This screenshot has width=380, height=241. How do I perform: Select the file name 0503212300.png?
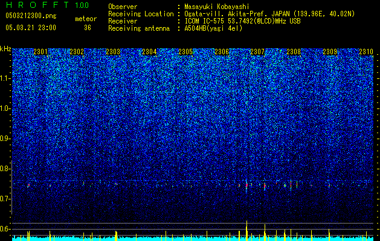pyautogui.click(x=31, y=16)
